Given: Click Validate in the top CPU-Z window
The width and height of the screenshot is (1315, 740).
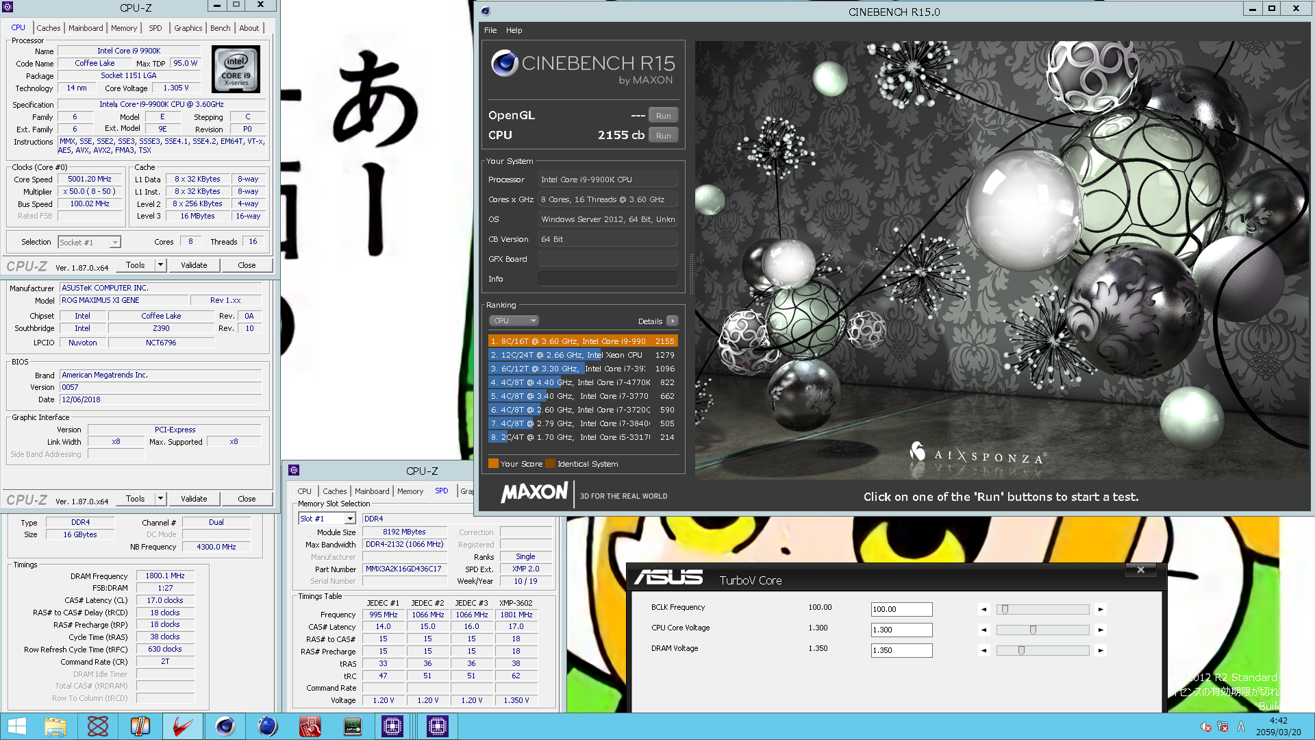Looking at the screenshot, I should 194,265.
